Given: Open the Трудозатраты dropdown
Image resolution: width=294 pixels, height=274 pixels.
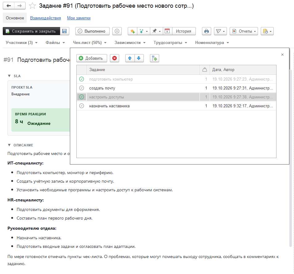Looking at the screenshot, I should coord(170,43).
